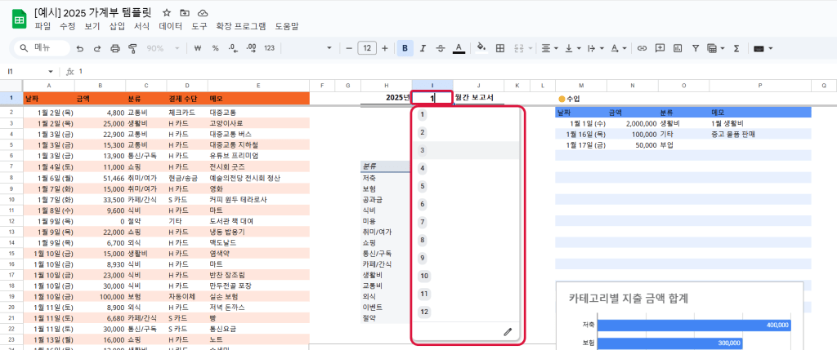
Task: Click the functions sigma icon
Action: [x=736, y=48]
